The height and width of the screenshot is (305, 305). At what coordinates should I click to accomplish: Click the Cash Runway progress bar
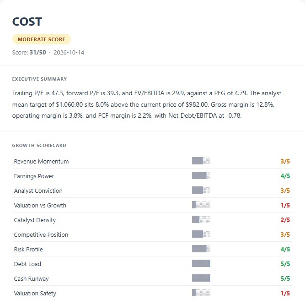click(201, 278)
